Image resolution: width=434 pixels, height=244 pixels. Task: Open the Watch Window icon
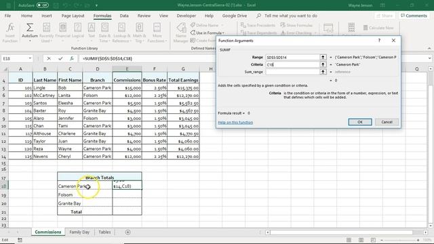(328, 28)
